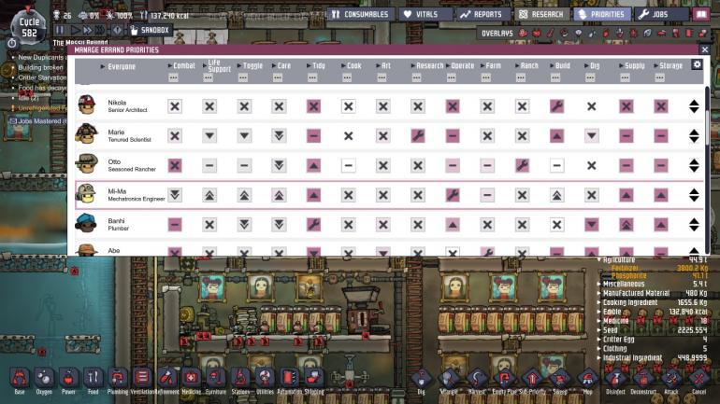This screenshot has width=720, height=404.
Task: Open the Ventilation build category
Action: [142, 380]
